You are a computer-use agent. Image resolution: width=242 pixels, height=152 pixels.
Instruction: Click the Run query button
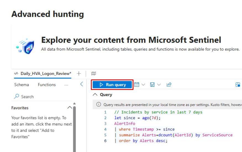112,85
